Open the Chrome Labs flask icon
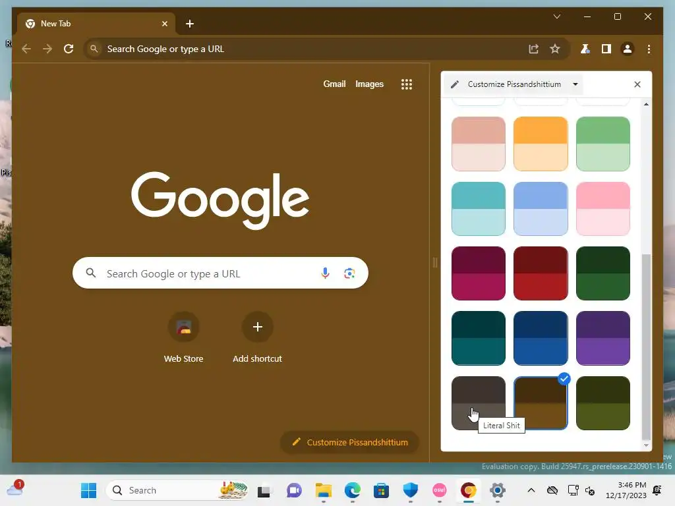This screenshot has width=675, height=506. (585, 49)
